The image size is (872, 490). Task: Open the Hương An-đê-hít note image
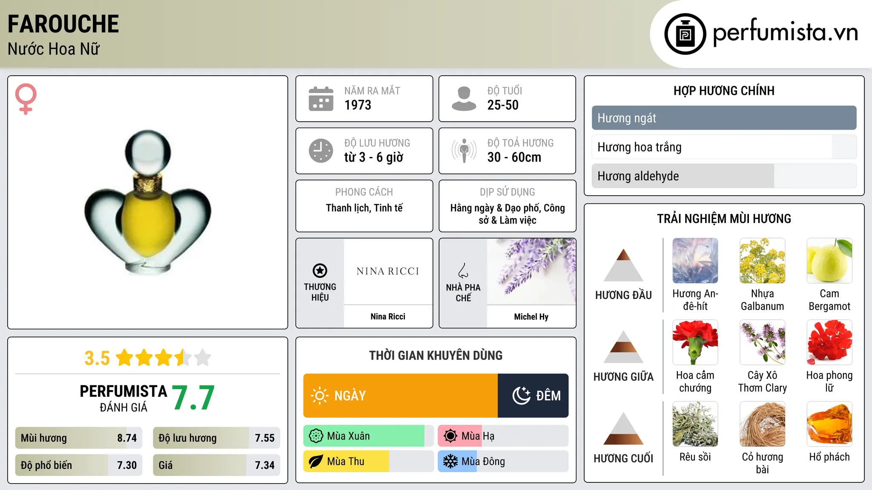(x=695, y=261)
